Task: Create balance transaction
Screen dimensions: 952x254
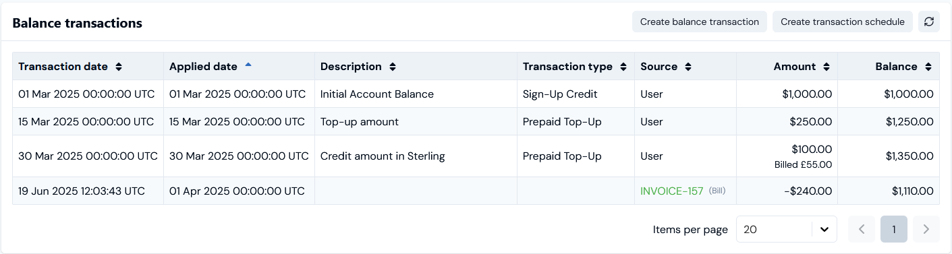Action: point(700,22)
